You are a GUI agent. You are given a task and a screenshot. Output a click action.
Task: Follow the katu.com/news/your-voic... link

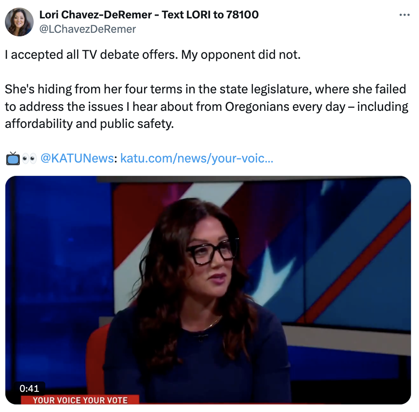(x=196, y=158)
